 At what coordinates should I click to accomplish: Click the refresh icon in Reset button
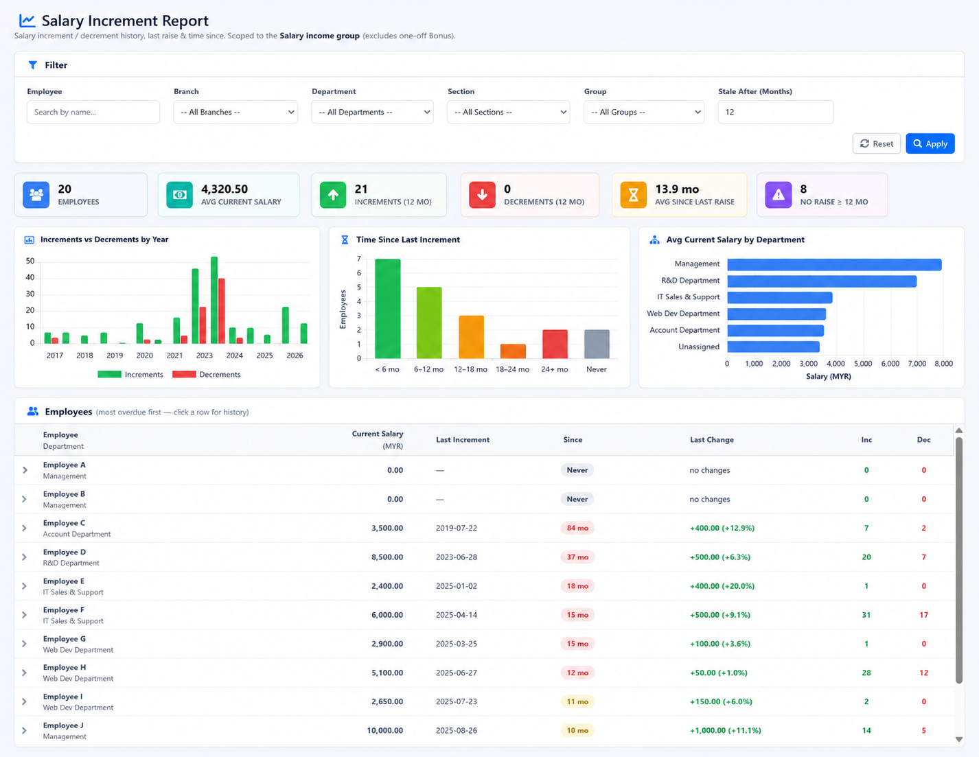pos(864,143)
